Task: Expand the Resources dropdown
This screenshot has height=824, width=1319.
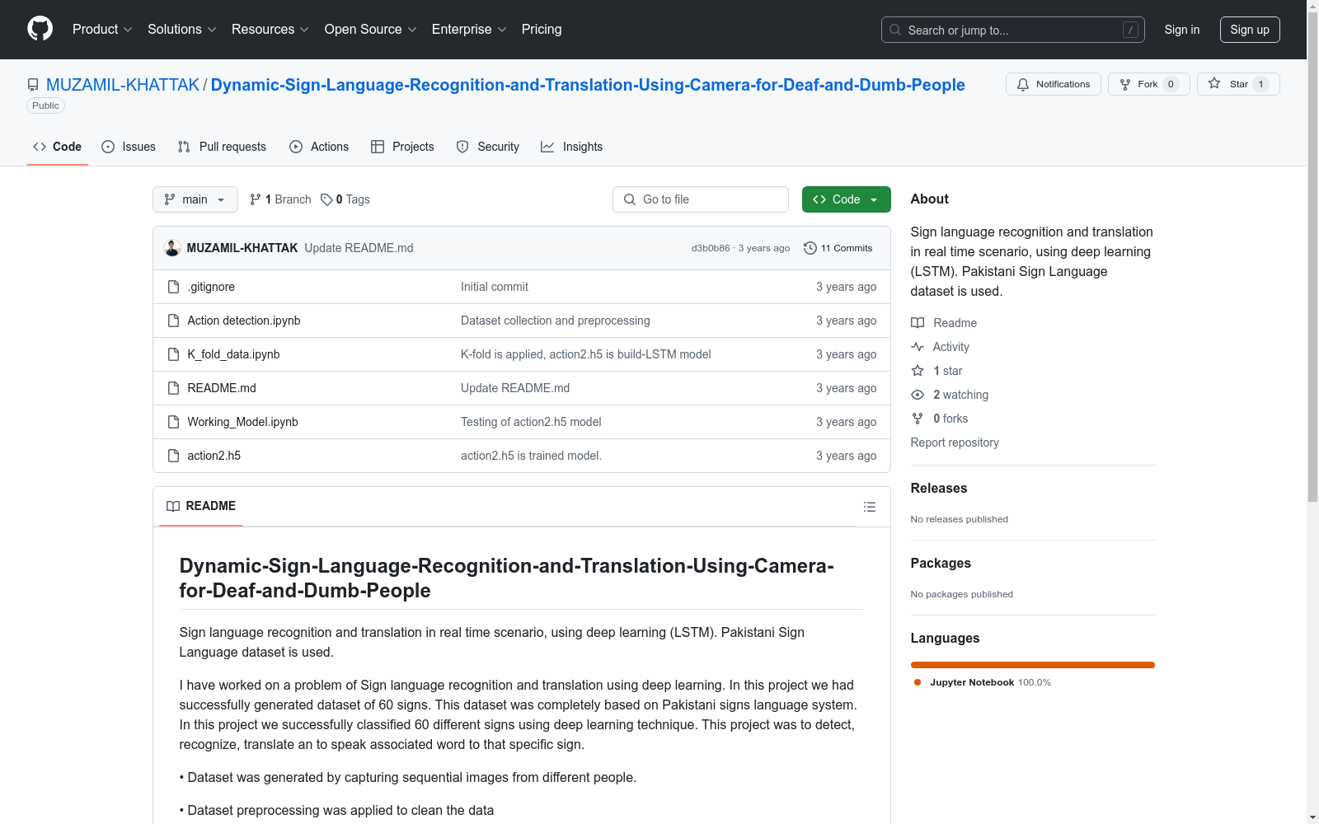Action: click(x=270, y=30)
